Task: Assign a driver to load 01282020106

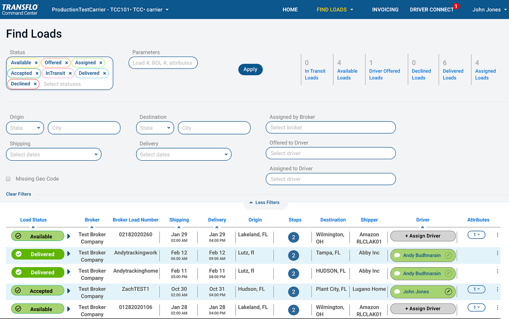Action: 423,309
